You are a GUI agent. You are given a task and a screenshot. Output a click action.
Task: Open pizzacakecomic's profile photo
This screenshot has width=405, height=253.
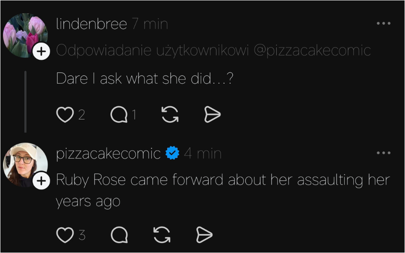25,165
